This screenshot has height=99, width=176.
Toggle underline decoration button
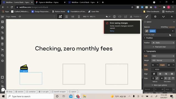pos(169,78)
